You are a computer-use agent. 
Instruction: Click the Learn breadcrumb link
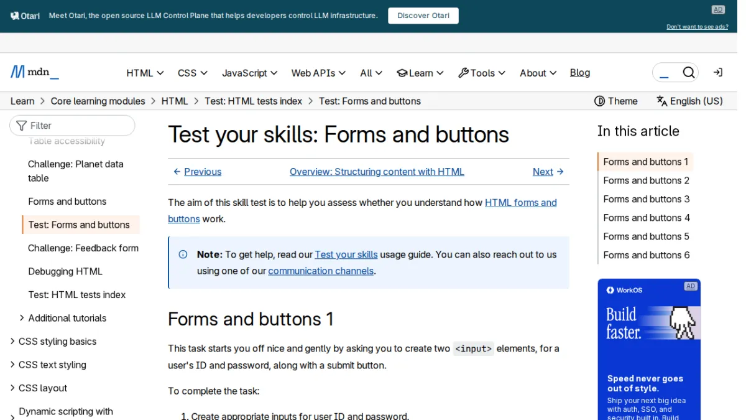pos(22,101)
